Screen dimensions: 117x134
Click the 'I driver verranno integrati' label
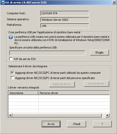[x=23, y=87]
